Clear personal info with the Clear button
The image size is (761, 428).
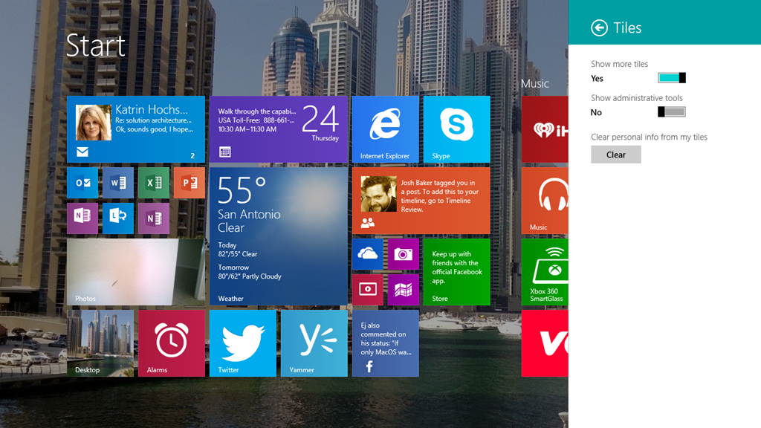[616, 155]
